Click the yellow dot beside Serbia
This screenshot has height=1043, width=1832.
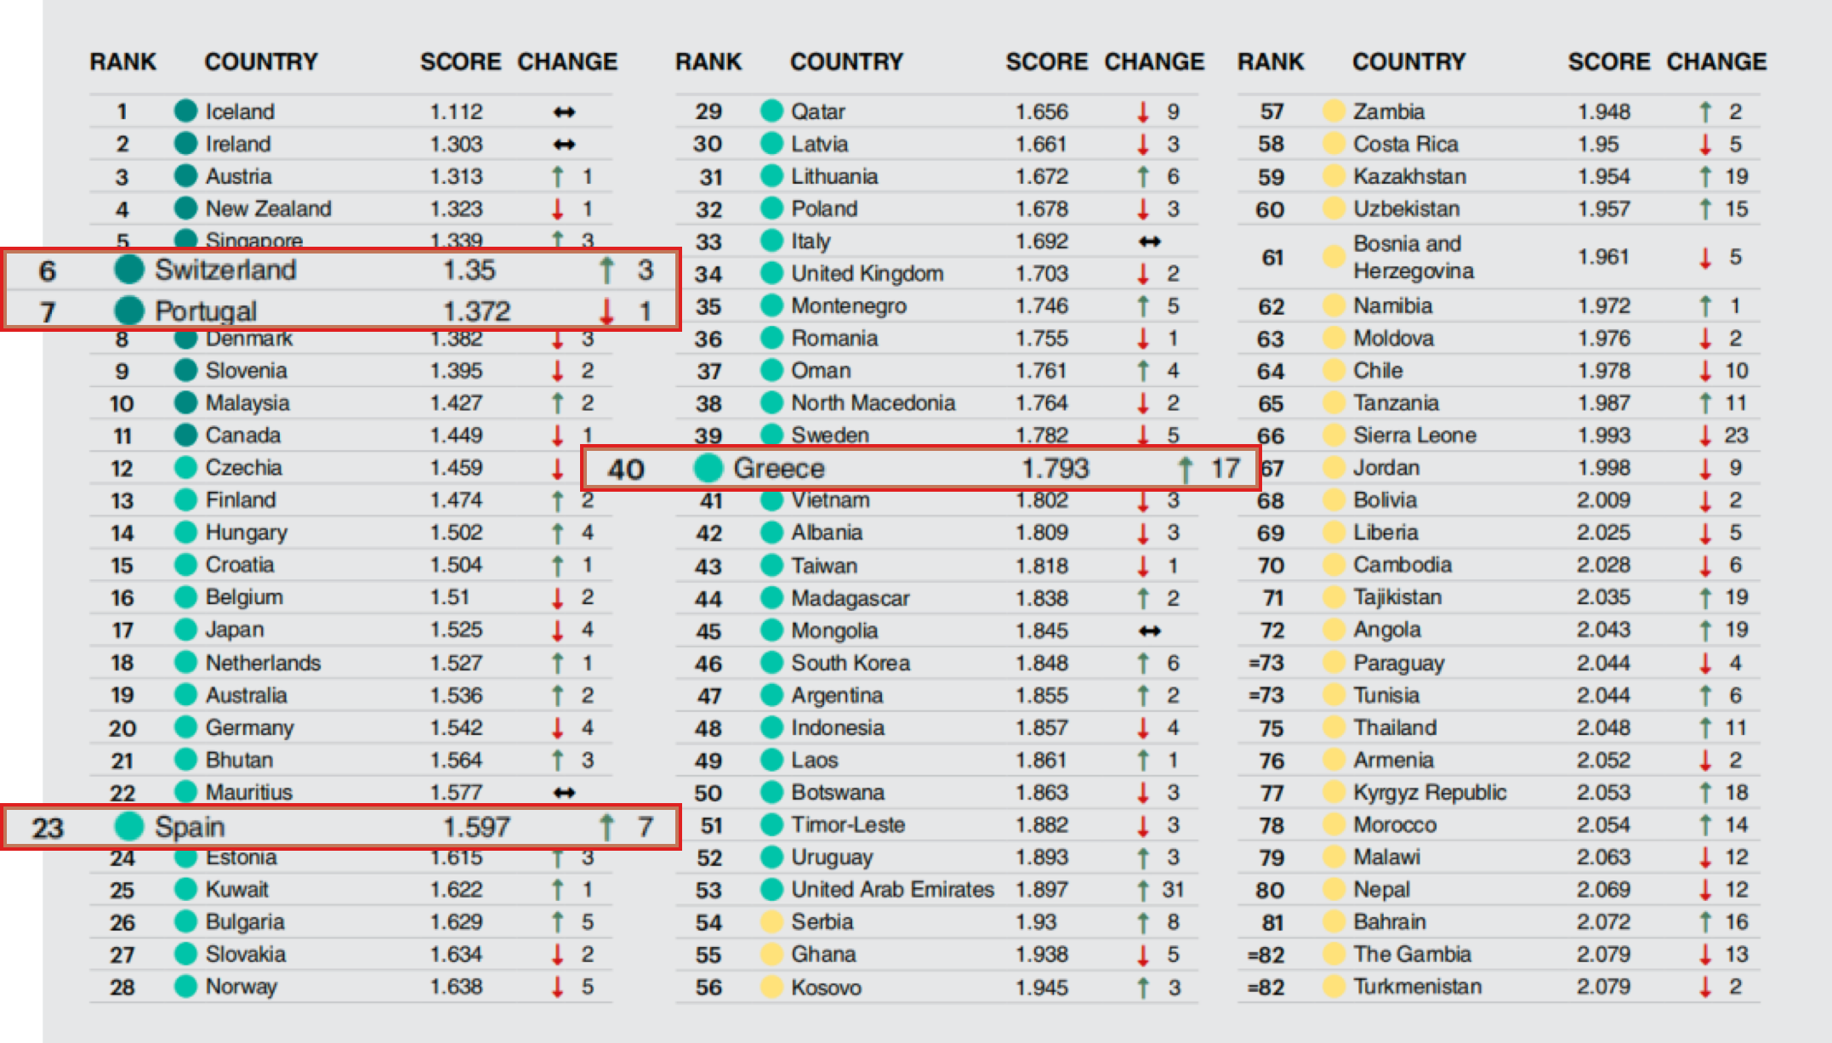coord(771,921)
